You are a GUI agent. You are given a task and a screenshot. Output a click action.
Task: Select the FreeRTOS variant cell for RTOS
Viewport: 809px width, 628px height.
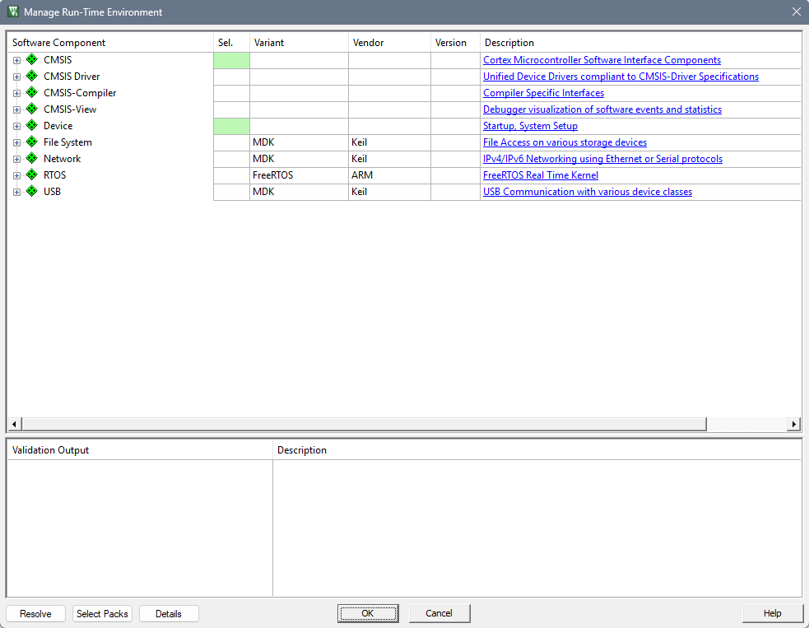[299, 175]
